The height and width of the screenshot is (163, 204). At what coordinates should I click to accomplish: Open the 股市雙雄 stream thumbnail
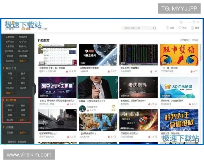click(179, 55)
